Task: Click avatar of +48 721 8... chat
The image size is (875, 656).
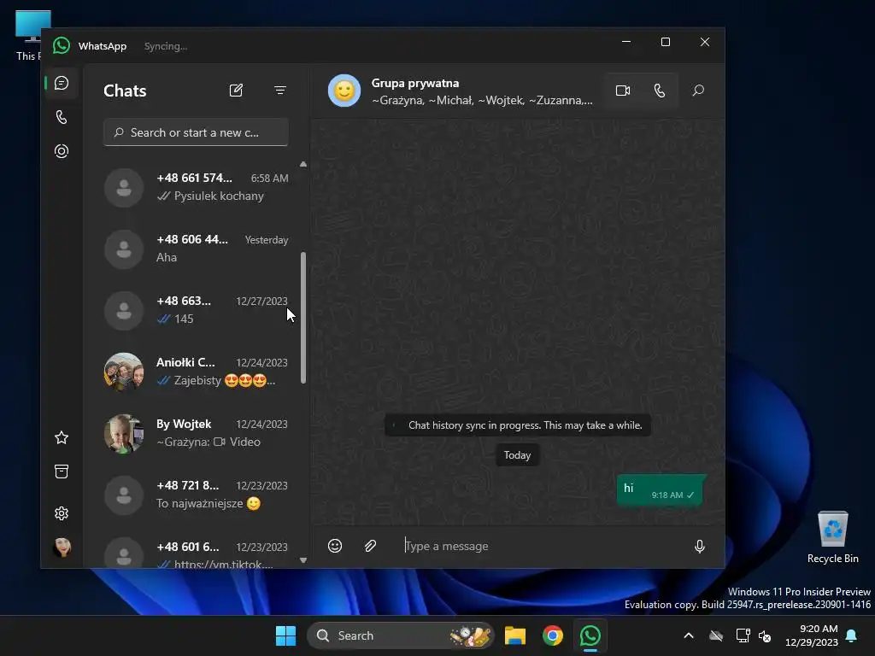Action: click(x=124, y=495)
